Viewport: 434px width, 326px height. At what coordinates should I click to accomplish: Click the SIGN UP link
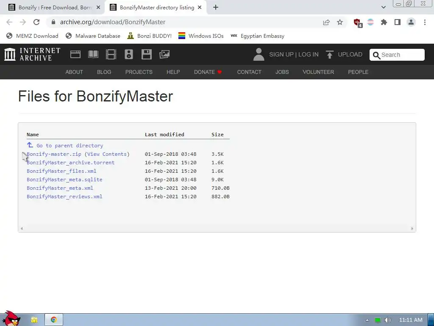click(281, 54)
